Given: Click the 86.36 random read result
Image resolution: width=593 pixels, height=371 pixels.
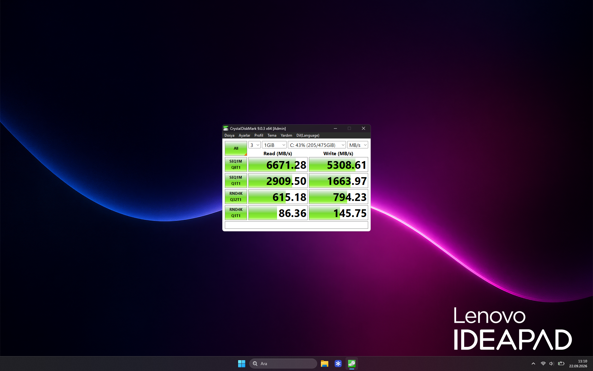Looking at the screenshot, I should coord(278,213).
